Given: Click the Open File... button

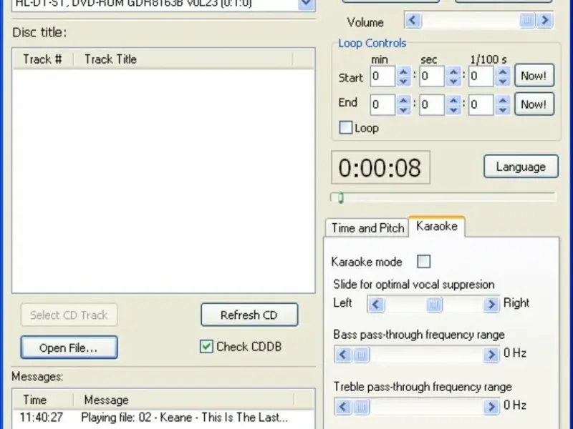Looking at the screenshot, I should tap(69, 347).
